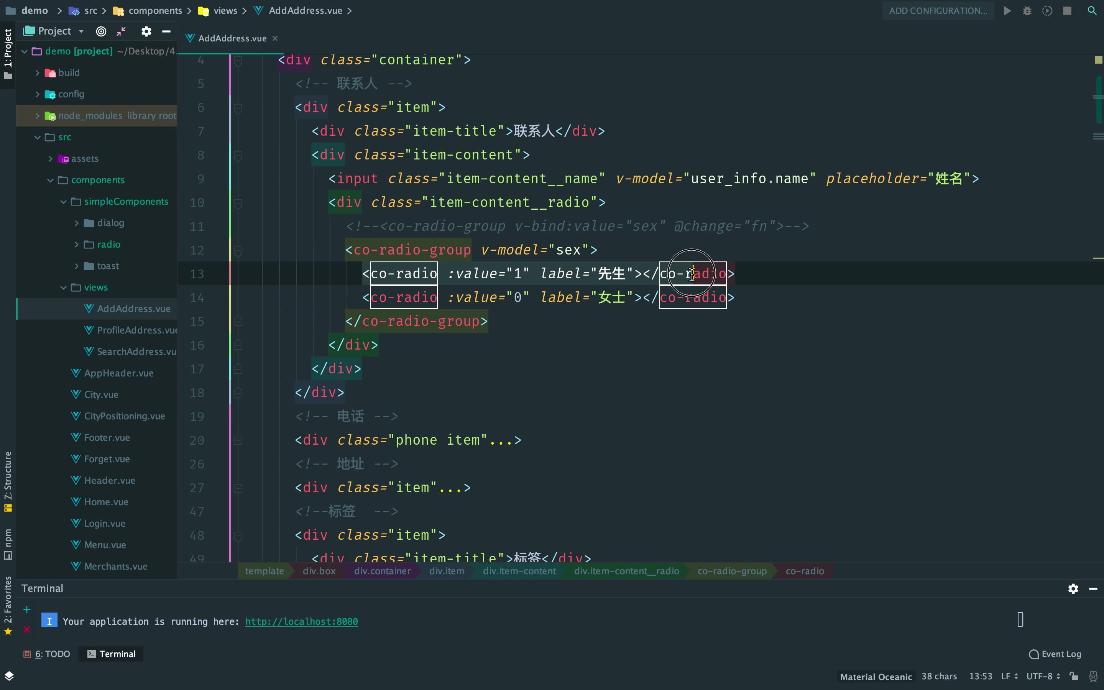The height and width of the screenshot is (690, 1104).
Task: Open the http://localhost:8080 link
Action: 301,621
